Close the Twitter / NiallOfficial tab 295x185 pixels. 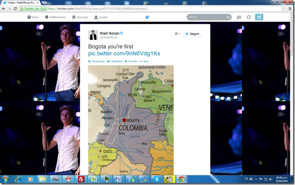pos(38,3)
